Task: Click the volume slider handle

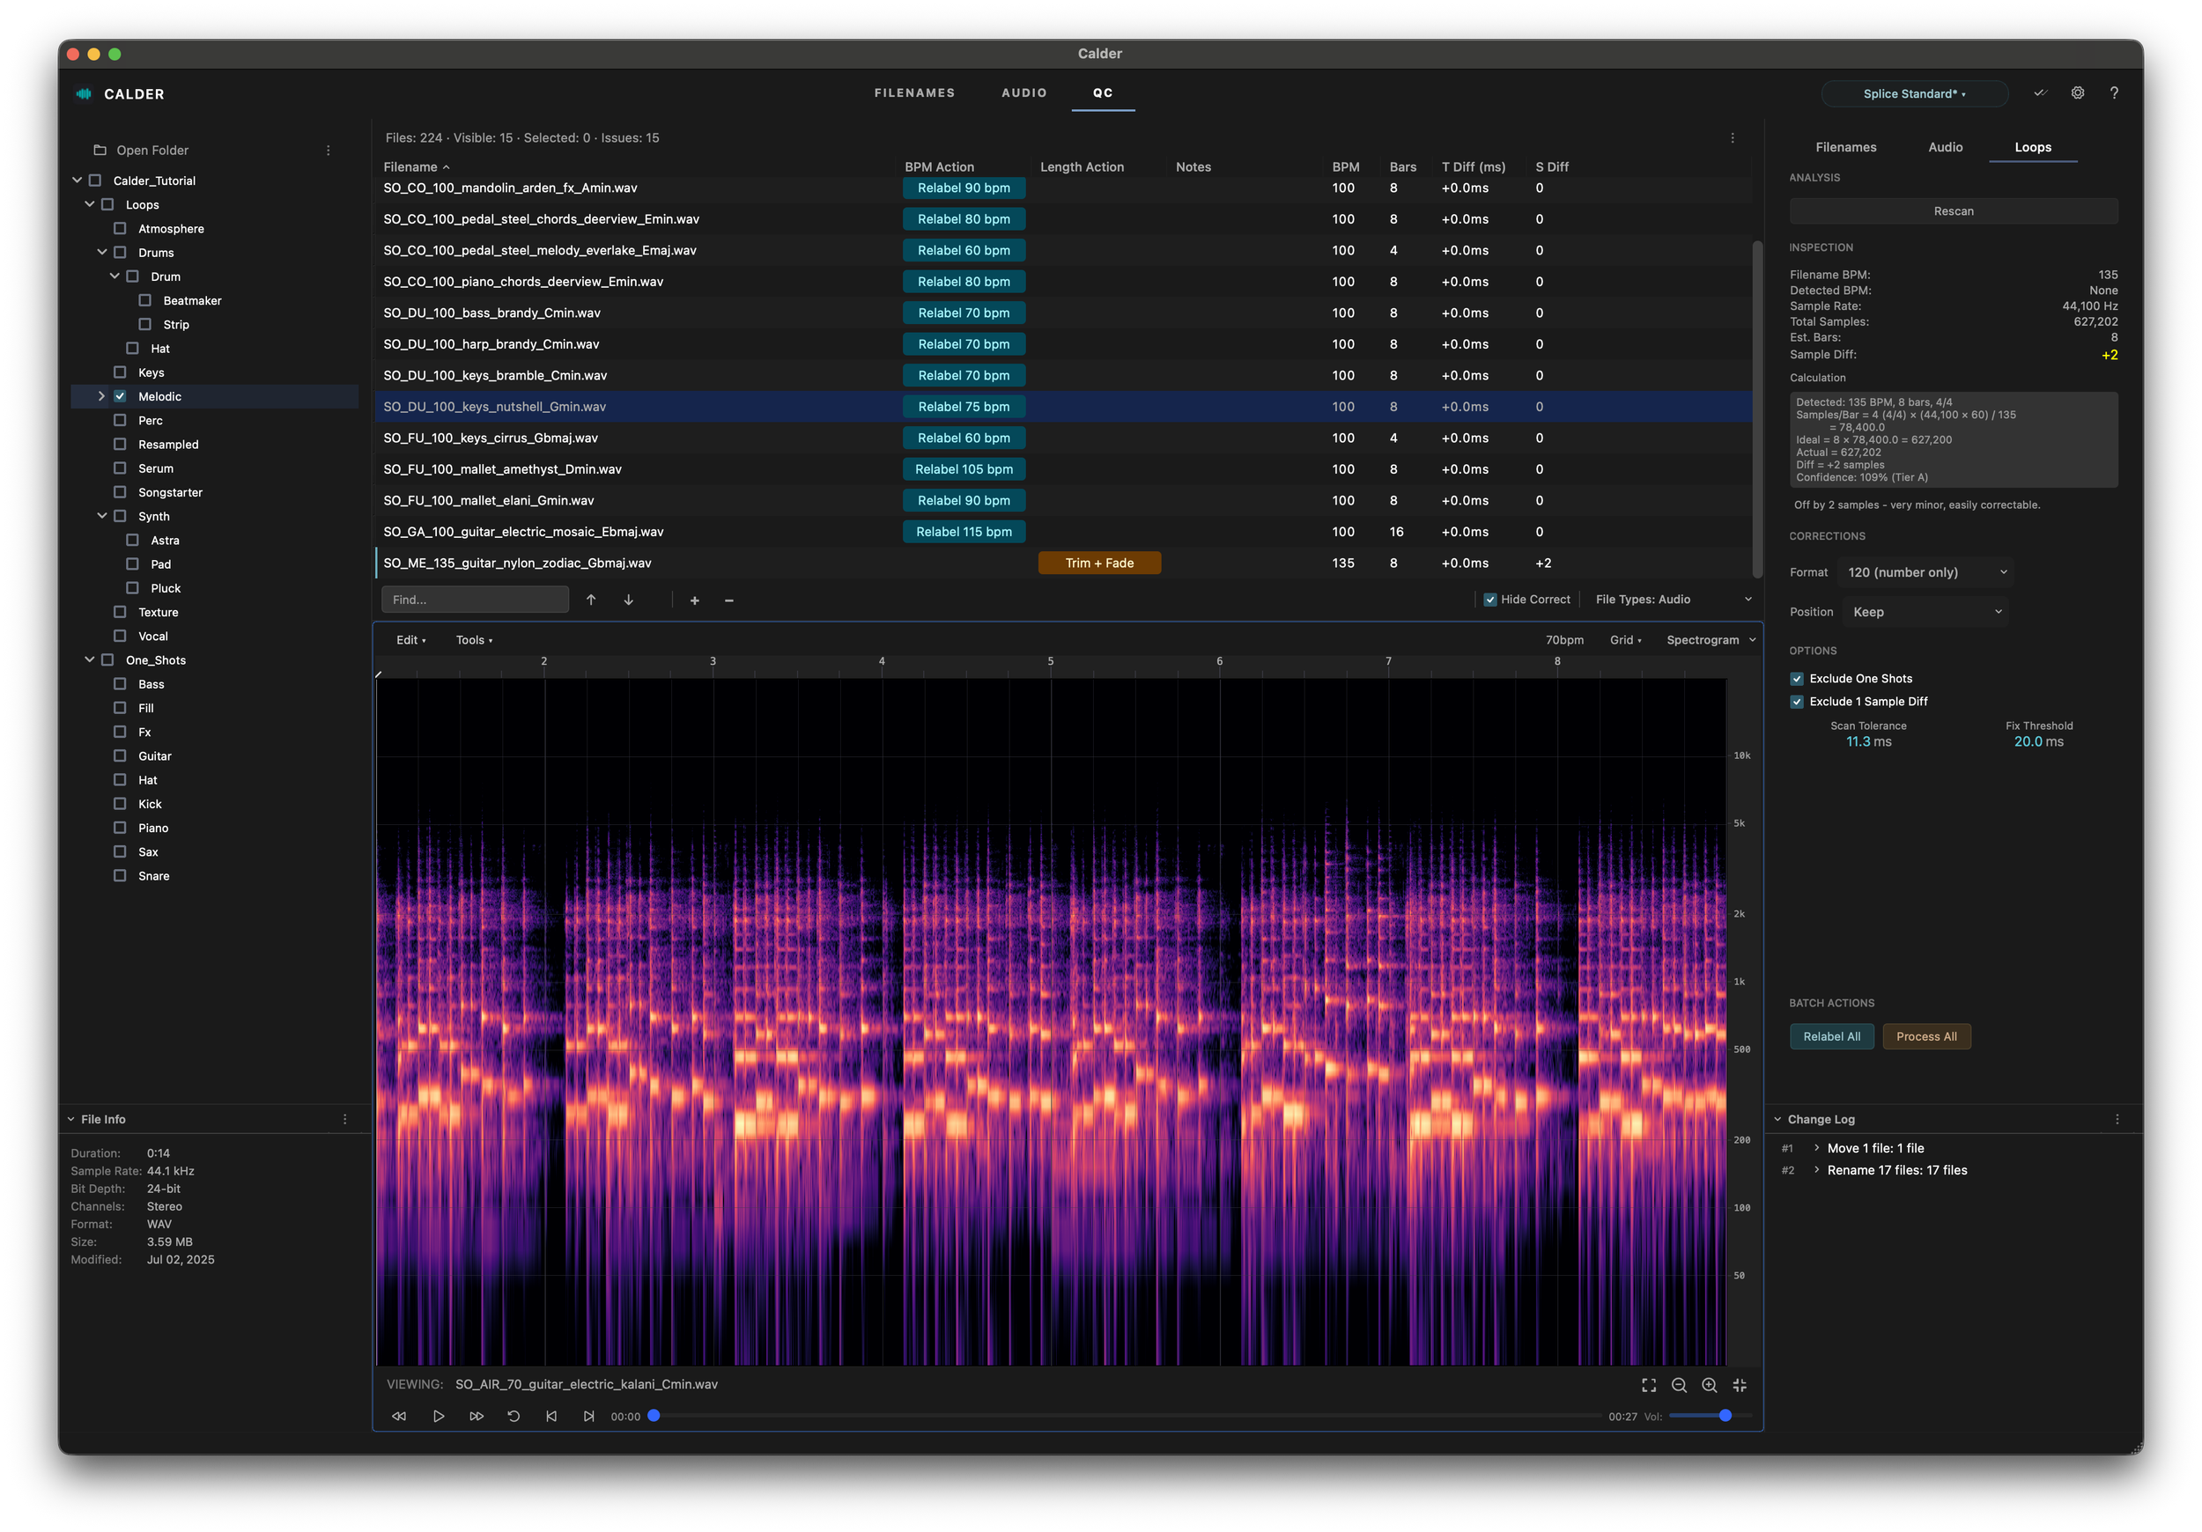Action: (x=1725, y=1415)
